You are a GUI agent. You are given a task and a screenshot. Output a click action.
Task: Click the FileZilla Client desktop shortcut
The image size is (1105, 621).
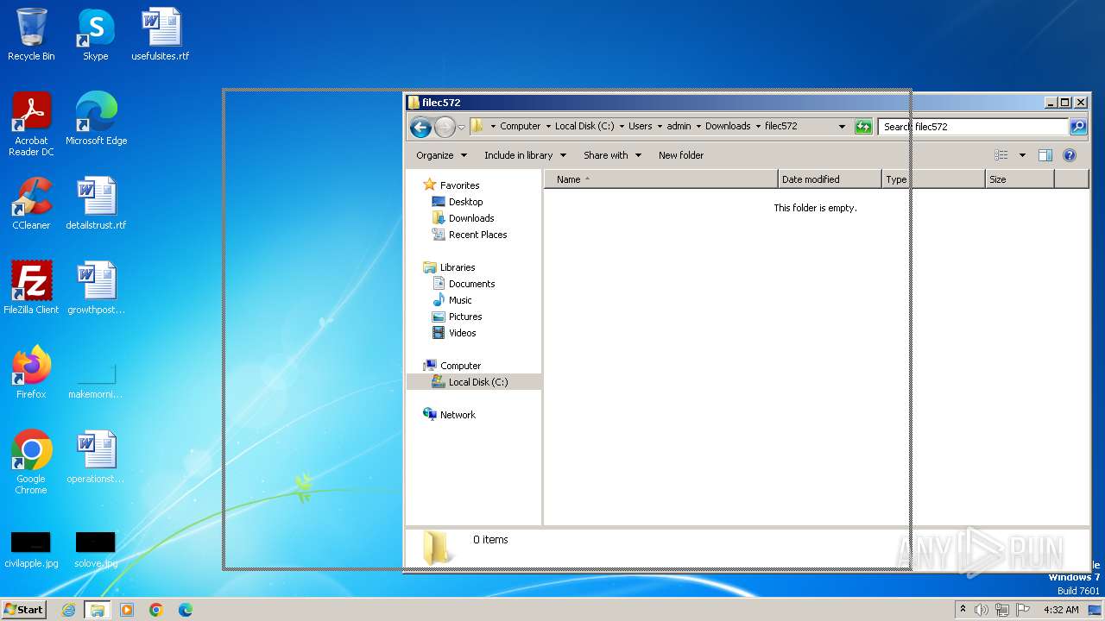click(31, 288)
